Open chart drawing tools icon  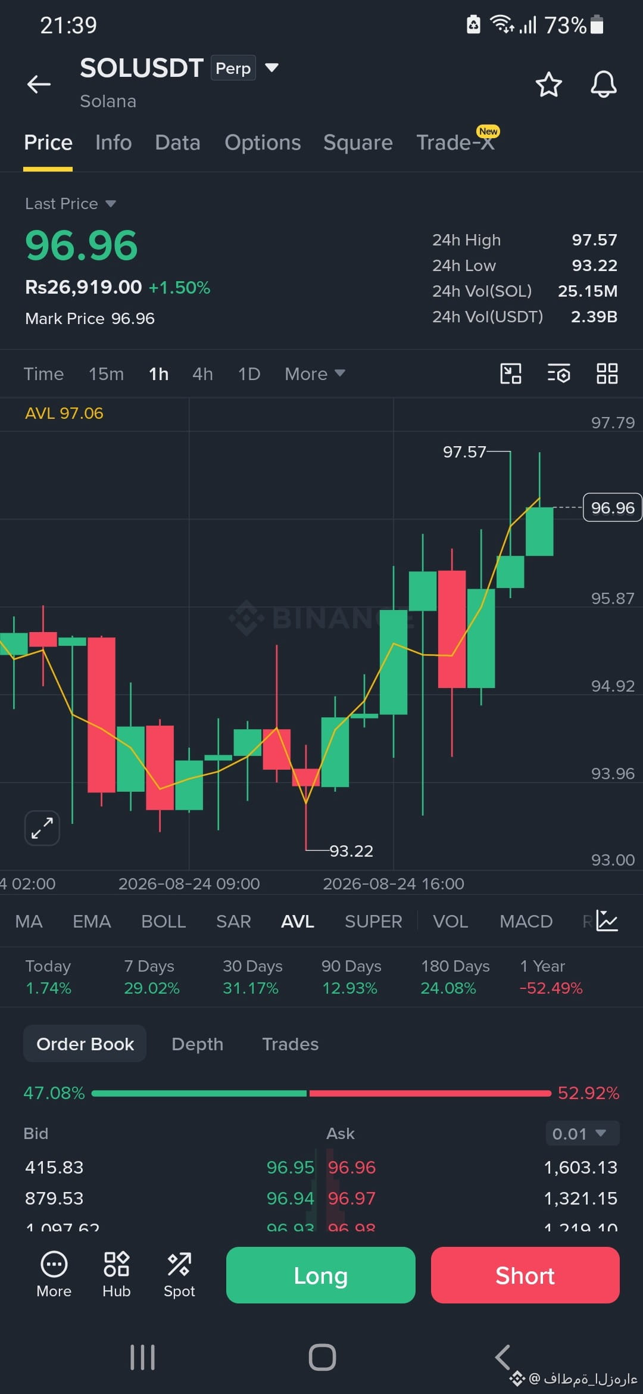[x=510, y=374]
